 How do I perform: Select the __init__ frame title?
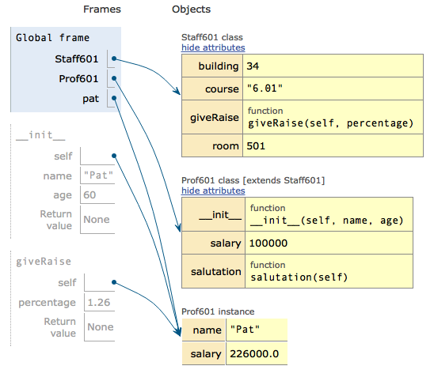(40, 135)
